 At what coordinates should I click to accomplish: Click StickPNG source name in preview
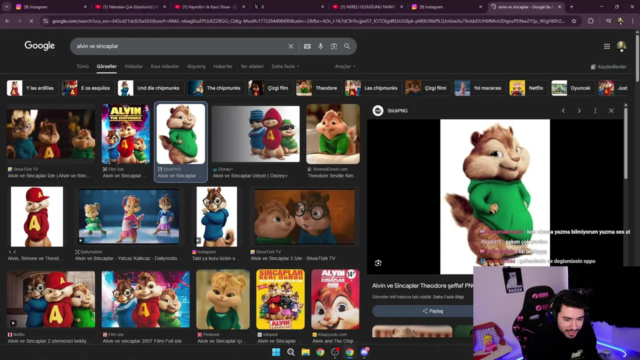point(397,110)
